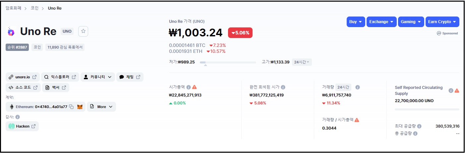
Task: Open the Hacken audit report link
Action: (x=22, y=126)
